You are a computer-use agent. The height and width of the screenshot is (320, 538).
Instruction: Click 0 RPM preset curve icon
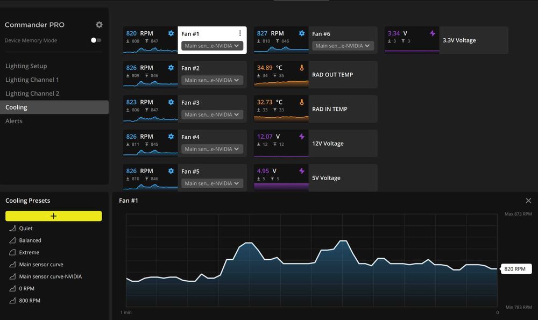point(12,288)
